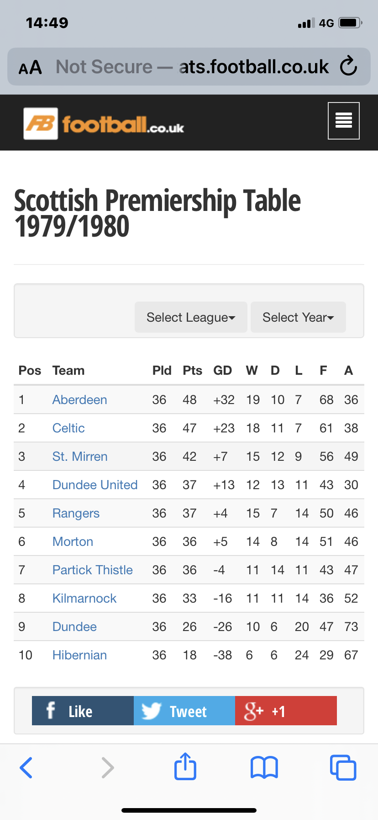
Task: Open the Partick Thistle team link
Action: click(93, 570)
